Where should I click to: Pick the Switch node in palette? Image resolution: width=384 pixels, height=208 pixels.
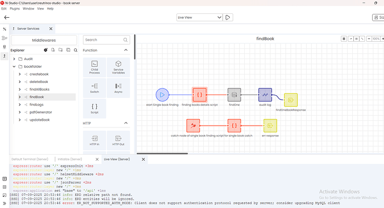click(95, 88)
